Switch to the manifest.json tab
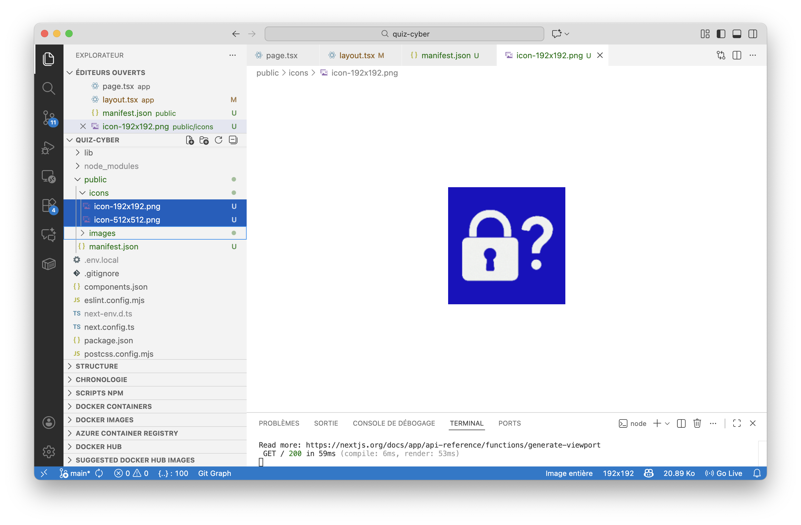Image resolution: width=801 pixels, height=525 pixels. (446, 55)
